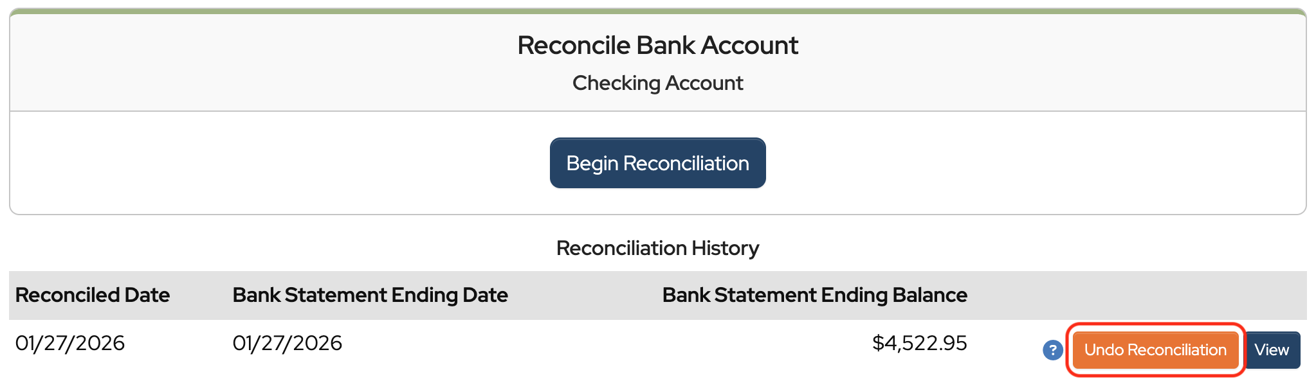Click the Bank Statement Ending Date header
This screenshot has width=1316, height=388.
(370, 295)
